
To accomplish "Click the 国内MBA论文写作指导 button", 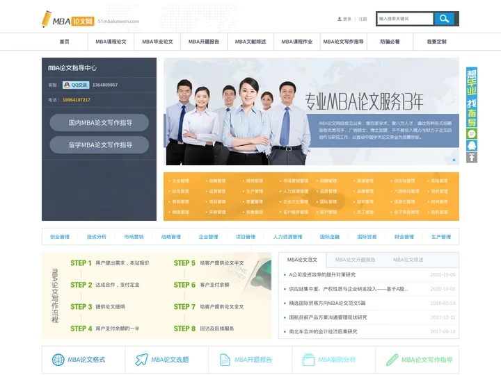I will click(x=100, y=123).
